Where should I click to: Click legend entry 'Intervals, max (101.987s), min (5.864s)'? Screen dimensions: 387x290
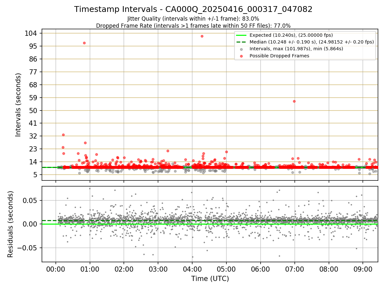click(296, 49)
